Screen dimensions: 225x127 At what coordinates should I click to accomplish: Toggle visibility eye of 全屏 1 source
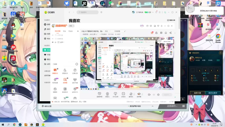tap(53, 42)
